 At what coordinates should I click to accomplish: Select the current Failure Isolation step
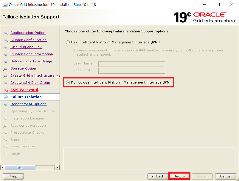26,97
